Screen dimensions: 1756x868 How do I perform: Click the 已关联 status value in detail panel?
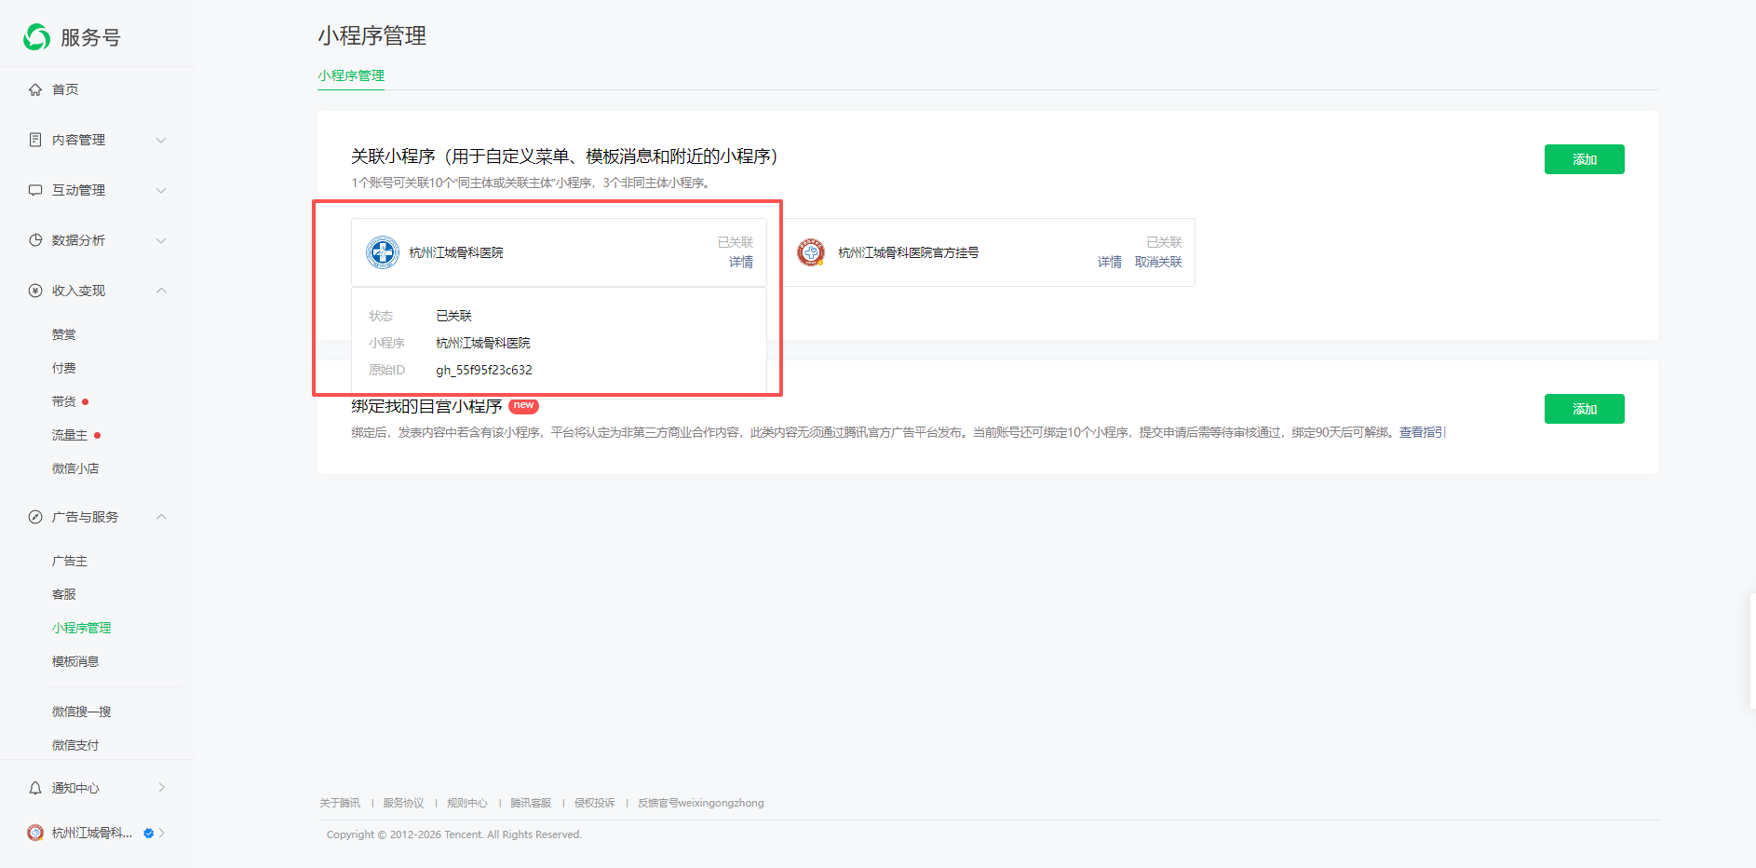click(x=454, y=316)
